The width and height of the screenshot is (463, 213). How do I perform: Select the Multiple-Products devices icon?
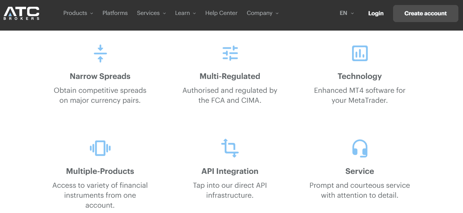(x=100, y=148)
